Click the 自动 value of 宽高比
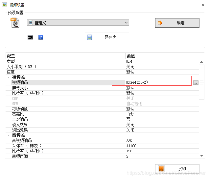This screenshot has width=209, height=179. (130, 114)
